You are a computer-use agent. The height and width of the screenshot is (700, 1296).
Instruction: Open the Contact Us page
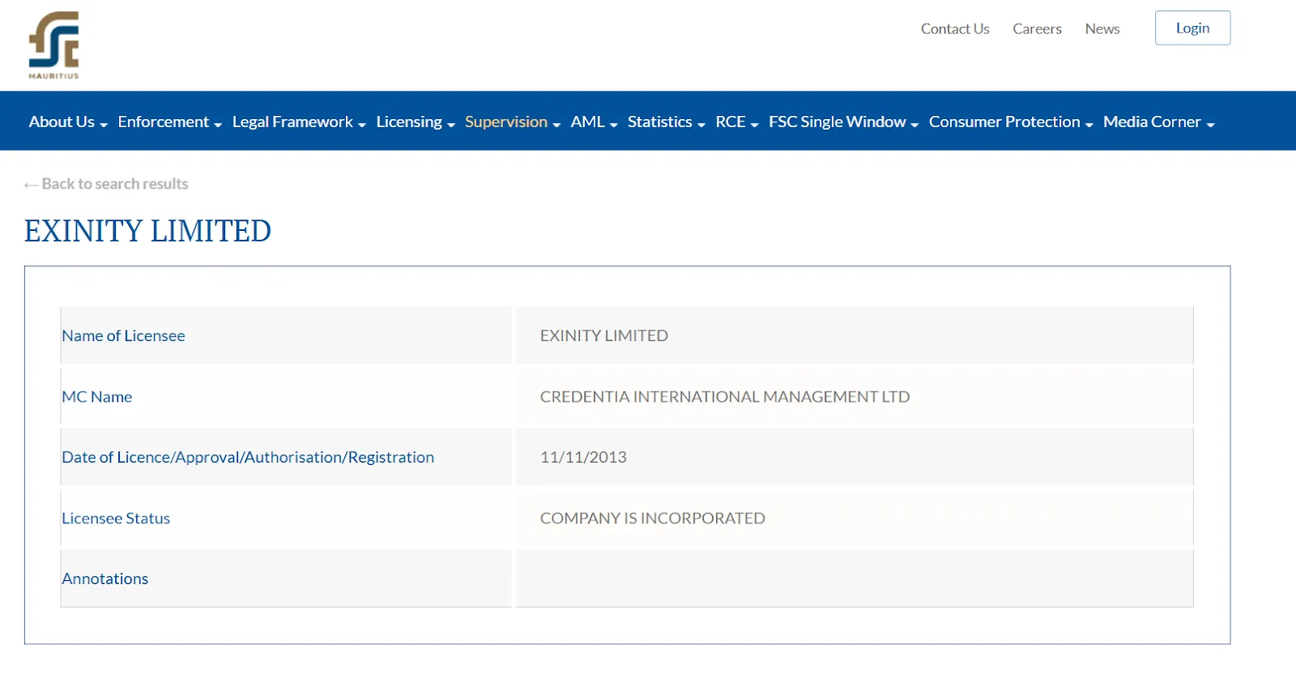(955, 29)
